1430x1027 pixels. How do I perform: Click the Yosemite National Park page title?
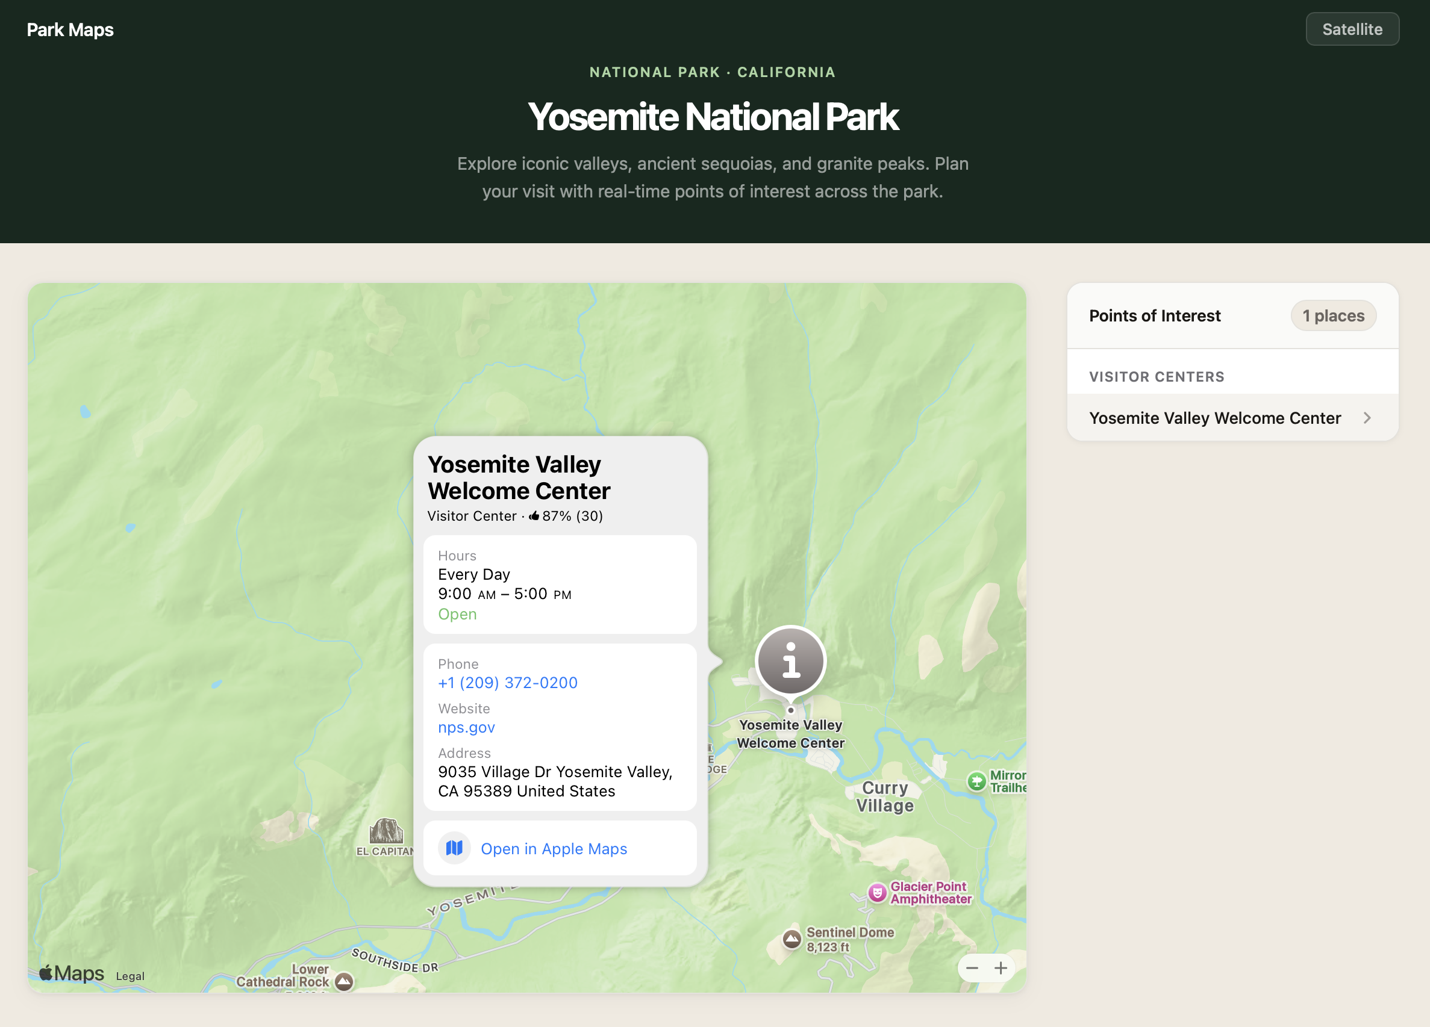[713, 117]
